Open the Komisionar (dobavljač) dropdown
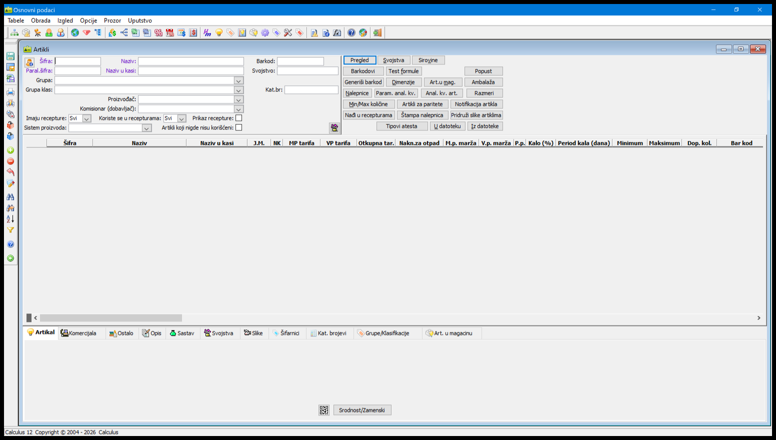776x440 pixels. 238,109
